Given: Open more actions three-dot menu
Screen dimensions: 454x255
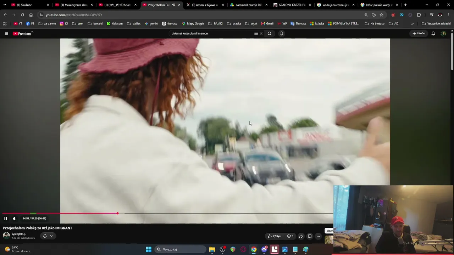Looking at the screenshot, I should [x=318, y=236].
